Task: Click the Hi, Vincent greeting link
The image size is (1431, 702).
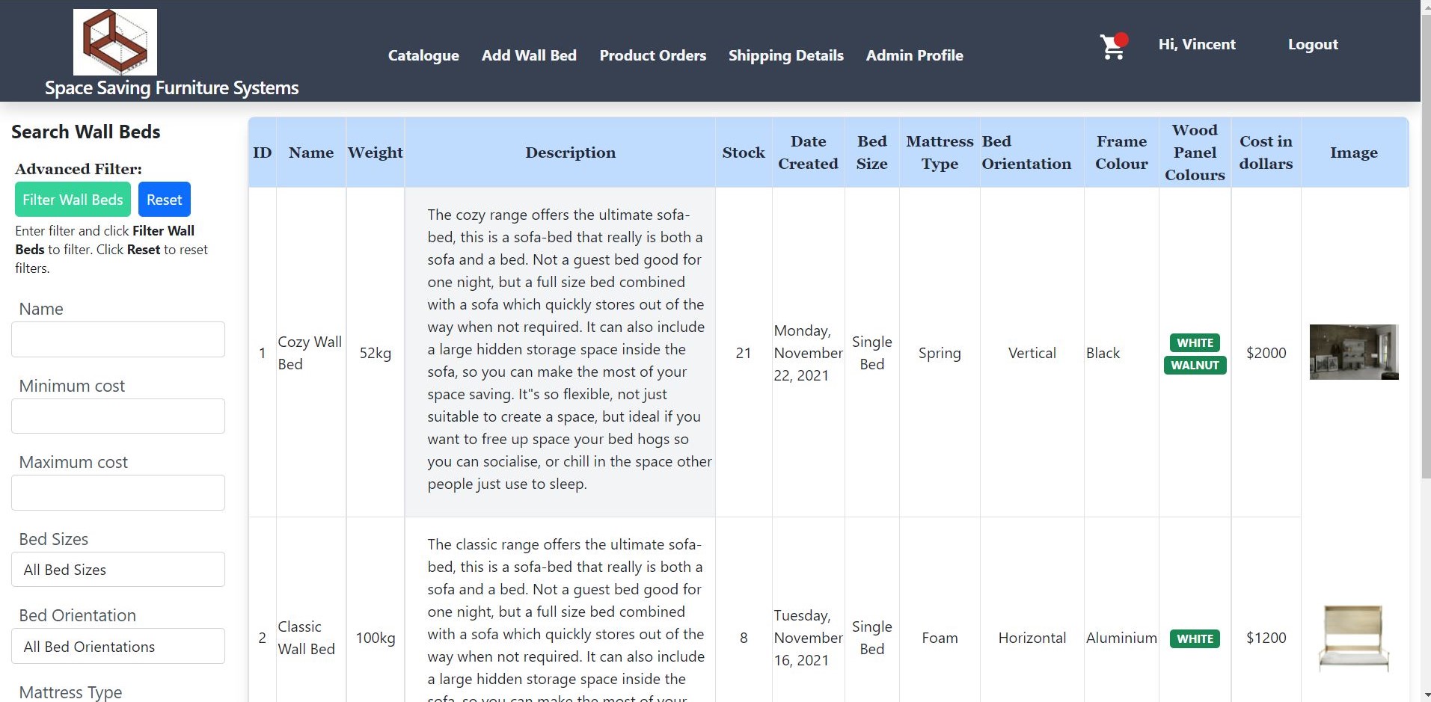Action: point(1197,44)
